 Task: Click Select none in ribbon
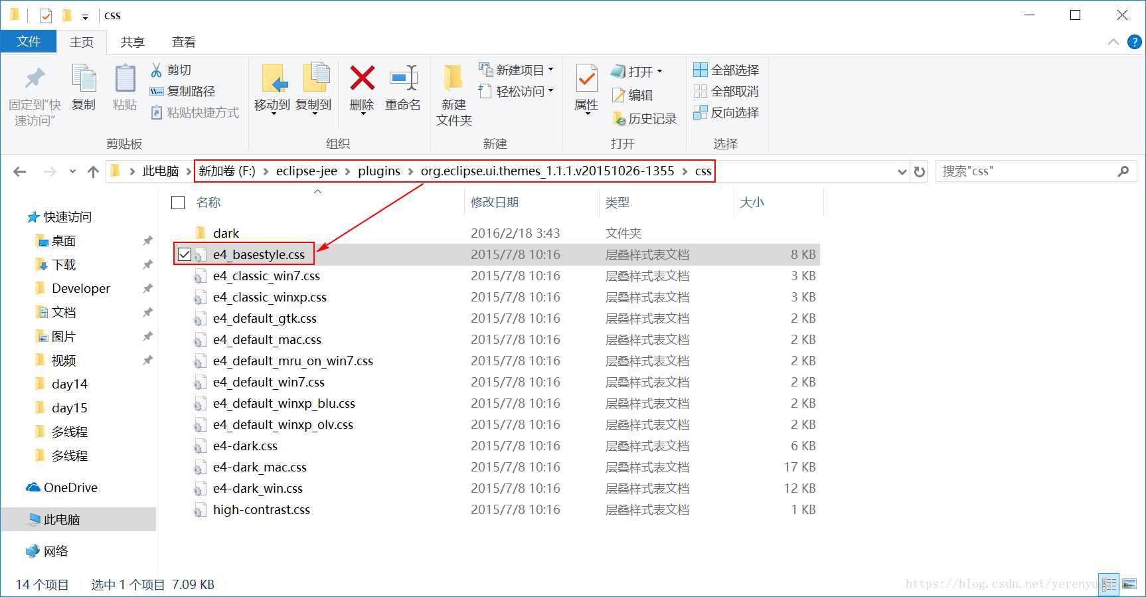point(726,91)
